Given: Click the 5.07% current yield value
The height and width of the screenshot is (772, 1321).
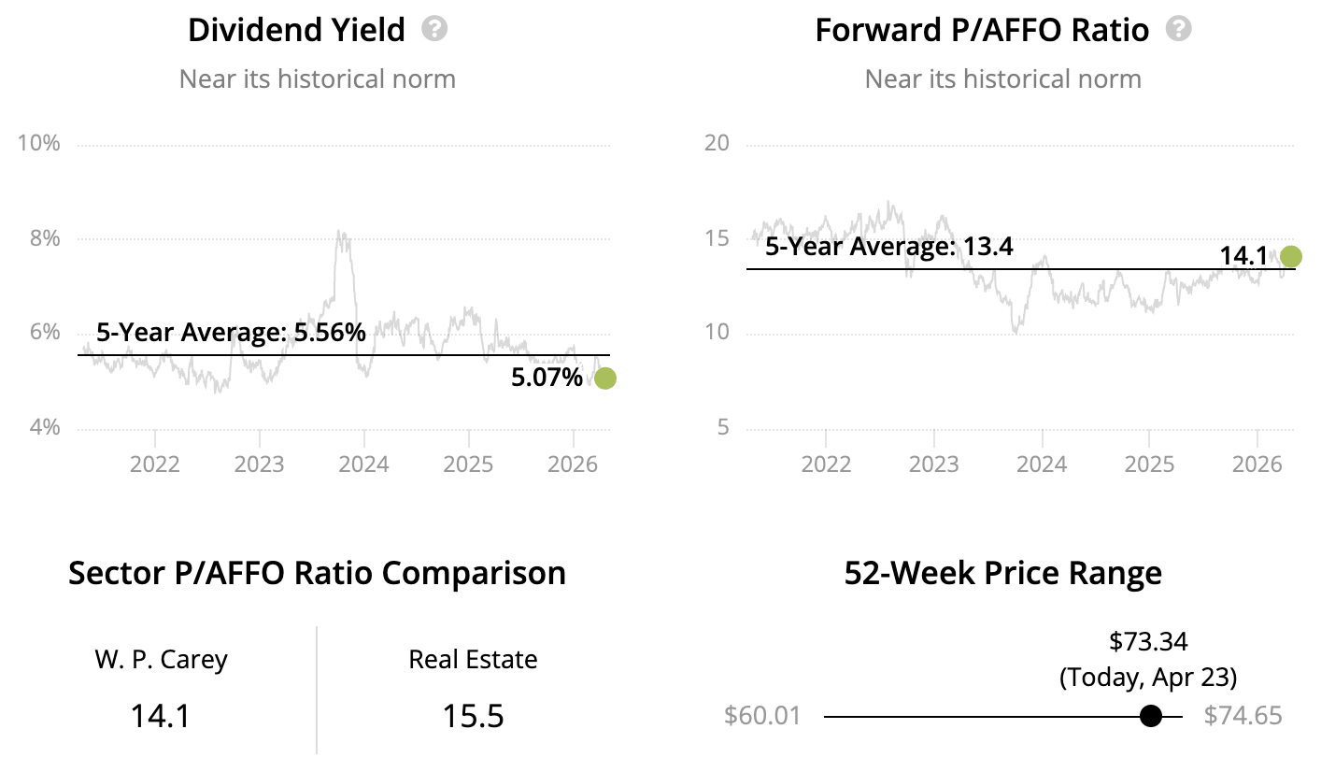Looking at the screenshot, I should pyautogui.click(x=547, y=379).
